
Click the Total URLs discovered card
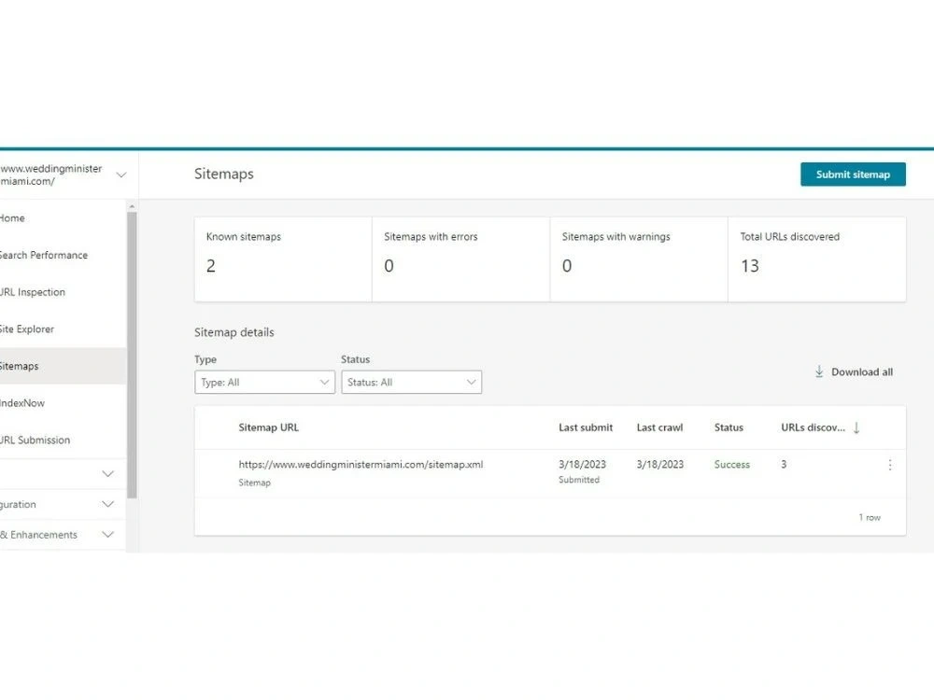click(816, 259)
